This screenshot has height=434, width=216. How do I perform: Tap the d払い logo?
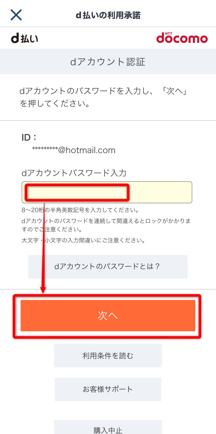[25, 38]
